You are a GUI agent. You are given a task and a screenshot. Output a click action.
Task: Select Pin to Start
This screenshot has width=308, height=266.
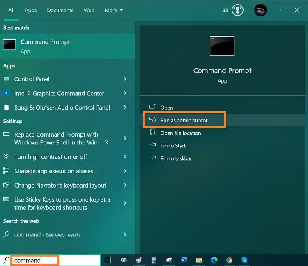pyautogui.click(x=173, y=146)
